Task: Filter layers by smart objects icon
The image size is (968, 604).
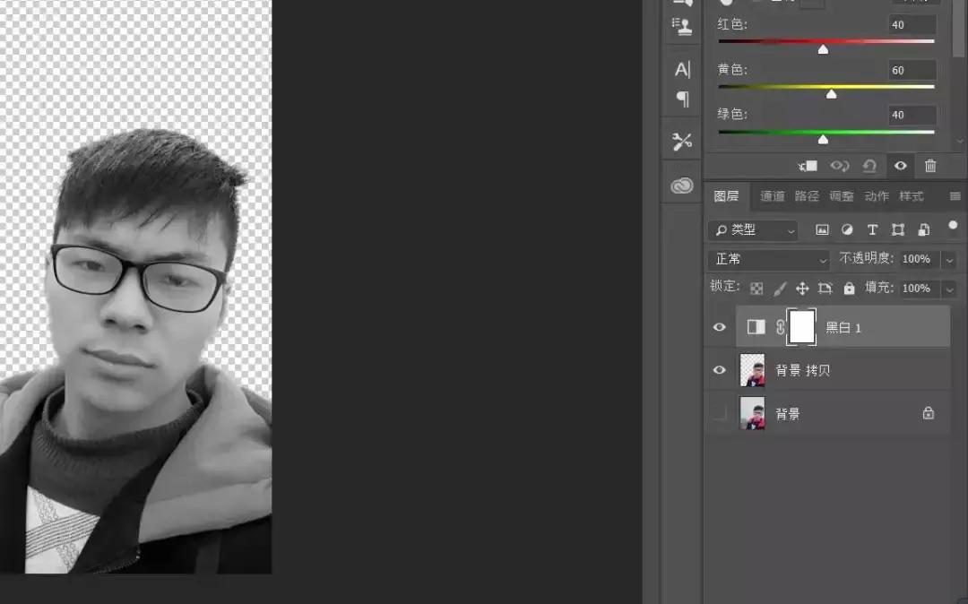Action: point(923,230)
